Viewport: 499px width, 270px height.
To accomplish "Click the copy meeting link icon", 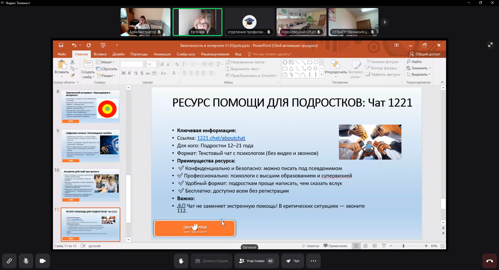I will 9,261.
